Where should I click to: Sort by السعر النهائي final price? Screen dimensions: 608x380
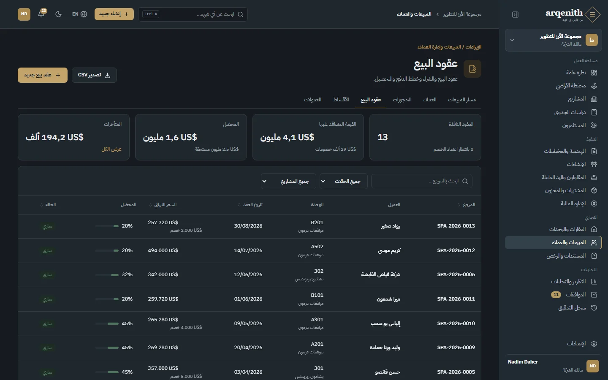163,205
